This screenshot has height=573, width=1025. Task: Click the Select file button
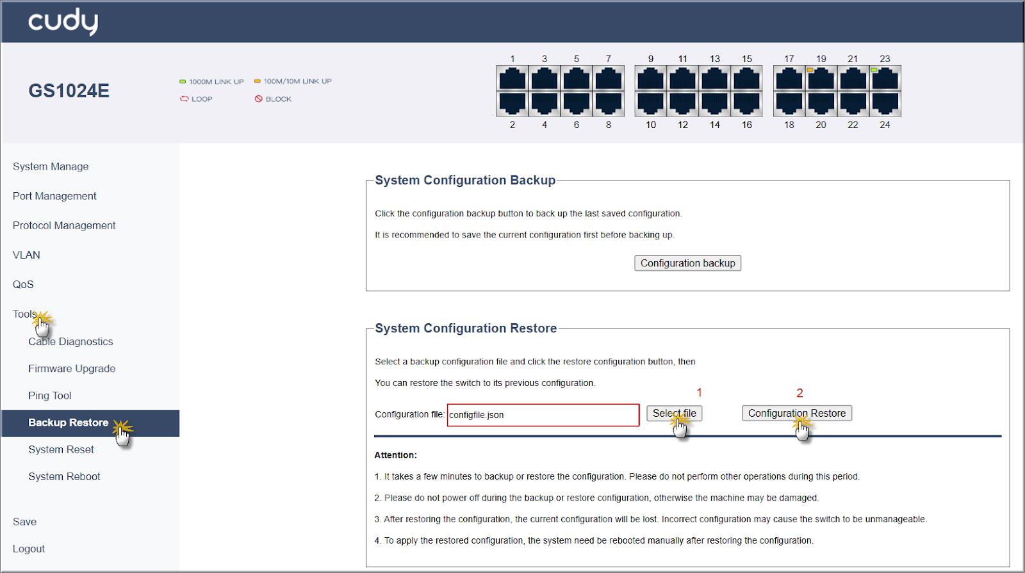675,414
